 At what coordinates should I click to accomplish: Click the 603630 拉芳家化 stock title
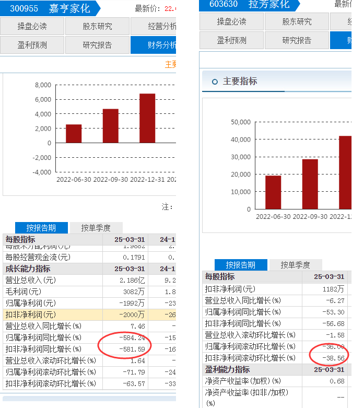tap(249, 4)
